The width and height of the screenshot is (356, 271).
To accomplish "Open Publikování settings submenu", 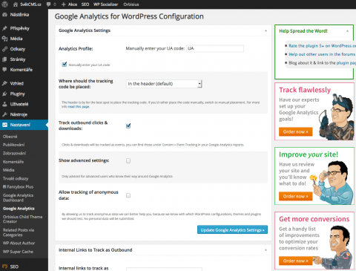I will click(14, 145).
